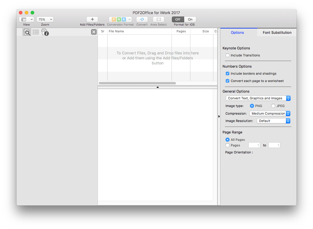Viewport: 313px width, 229px height.
Task: Select the Options tab
Action: click(238, 32)
